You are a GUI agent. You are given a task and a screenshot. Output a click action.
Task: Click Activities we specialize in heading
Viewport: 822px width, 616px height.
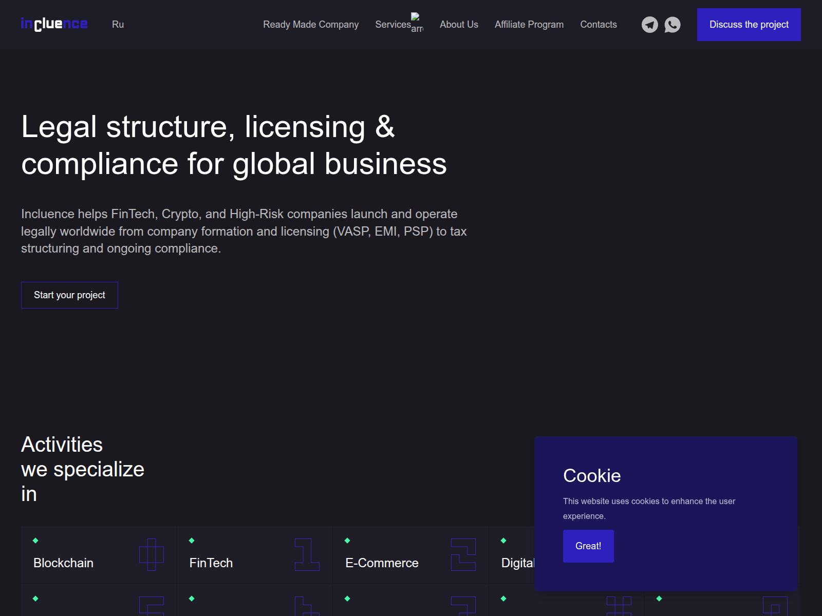click(83, 469)
